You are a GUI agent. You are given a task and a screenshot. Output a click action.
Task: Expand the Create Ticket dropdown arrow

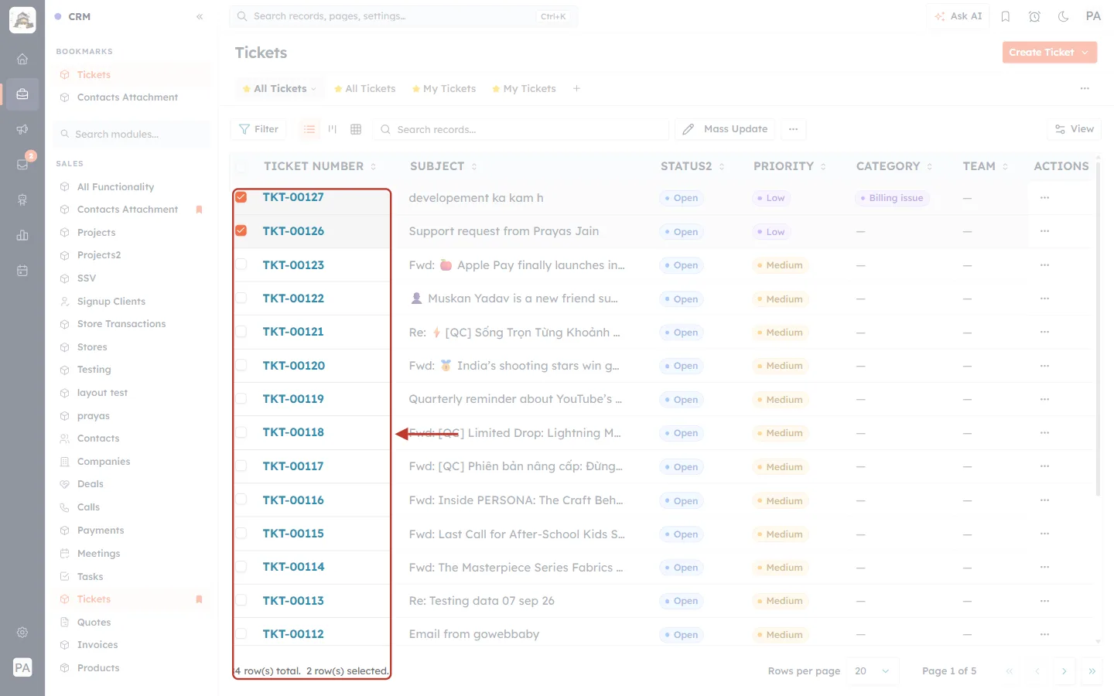(x=1085, y=53)
